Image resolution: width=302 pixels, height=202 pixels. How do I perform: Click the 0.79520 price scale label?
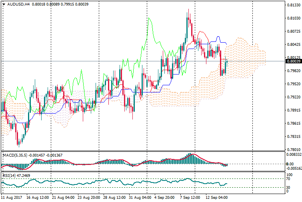click(293, 84)
